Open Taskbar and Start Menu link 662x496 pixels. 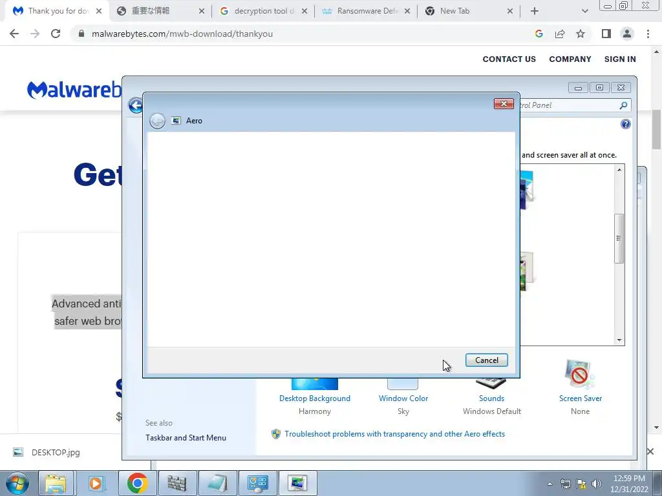pos(186,438)
